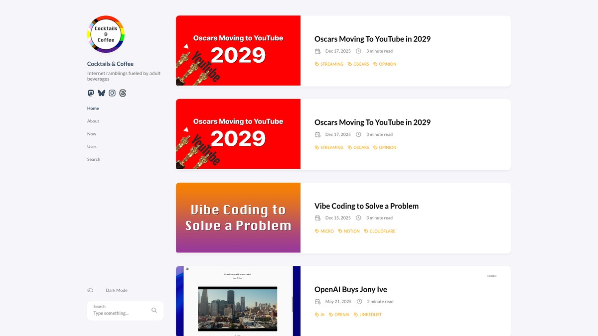Click the 'Dark Mode' label
Screen dimensions: 598x336
(117, 290)
